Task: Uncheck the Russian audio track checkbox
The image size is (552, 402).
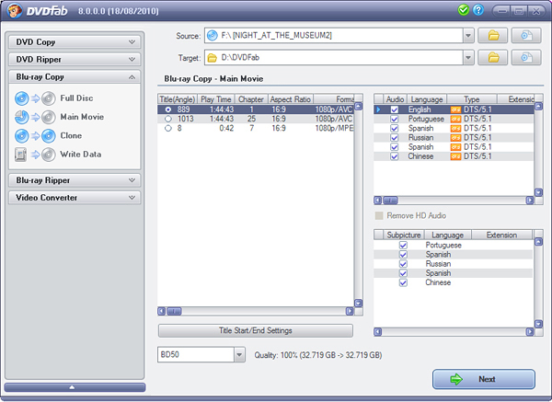Action: pos(395,138)
